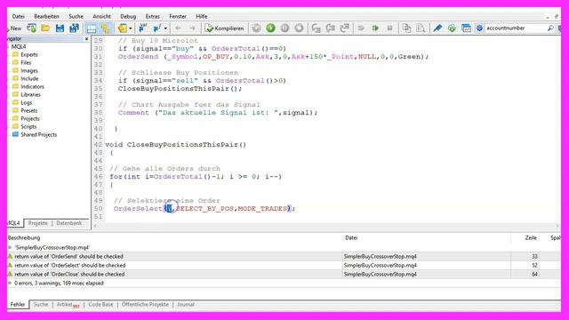Click the stop debugging icon
Viewport: 569px width, 320px height.
pyautogui.click(x=299, y=28)
